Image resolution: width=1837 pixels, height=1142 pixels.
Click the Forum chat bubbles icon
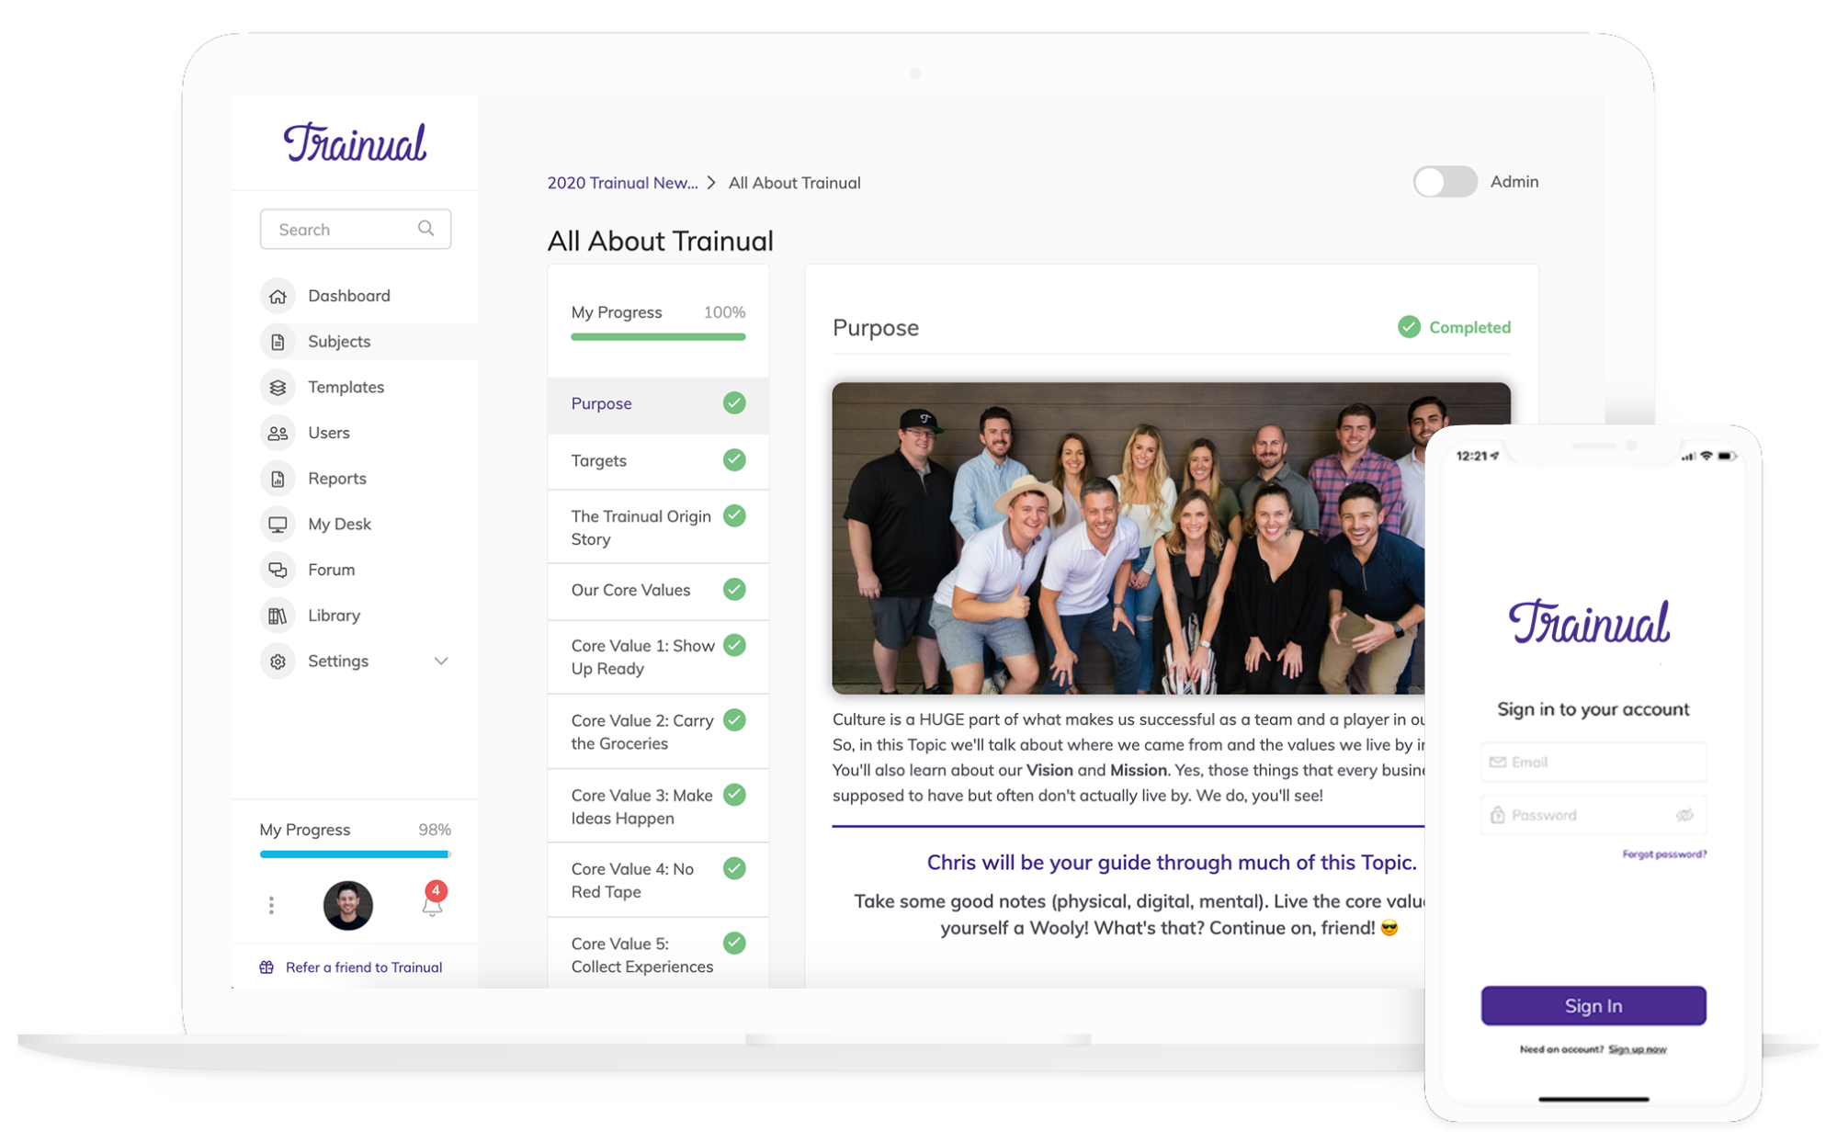click(x=278, y=570)
